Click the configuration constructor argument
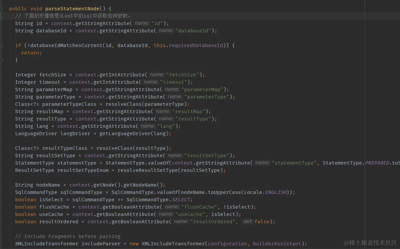400x249 pixels. pyautogui.click(x=227, y=244)
